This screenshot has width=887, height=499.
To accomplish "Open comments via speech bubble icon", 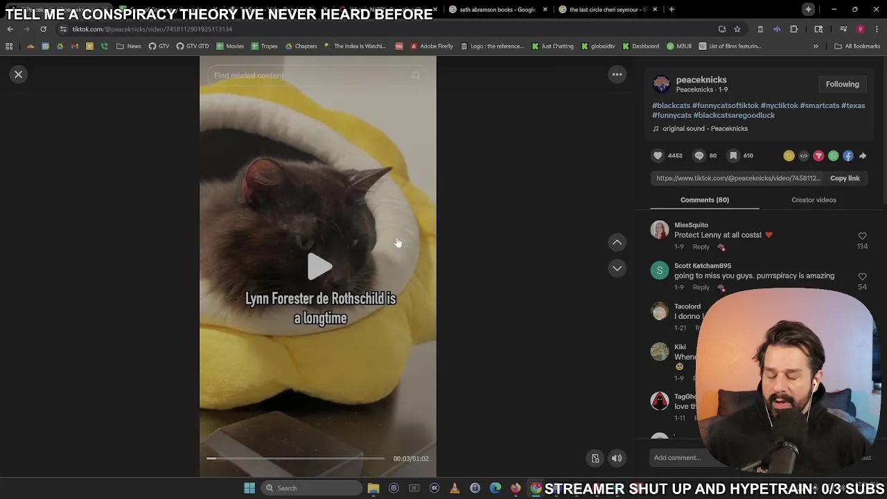I will point(699,156).
